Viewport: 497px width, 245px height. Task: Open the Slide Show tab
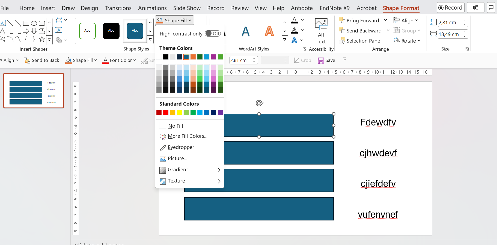click(187, 8)
